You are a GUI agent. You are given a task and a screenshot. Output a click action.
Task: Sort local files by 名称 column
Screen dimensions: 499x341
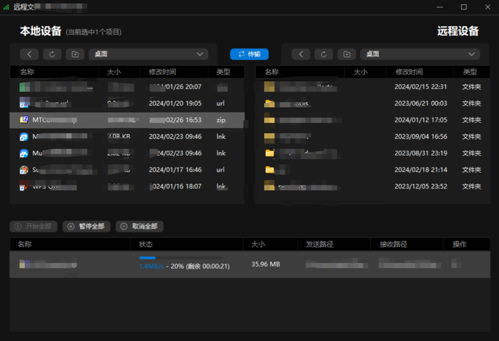pyautogui.click(x=27, y=72)
